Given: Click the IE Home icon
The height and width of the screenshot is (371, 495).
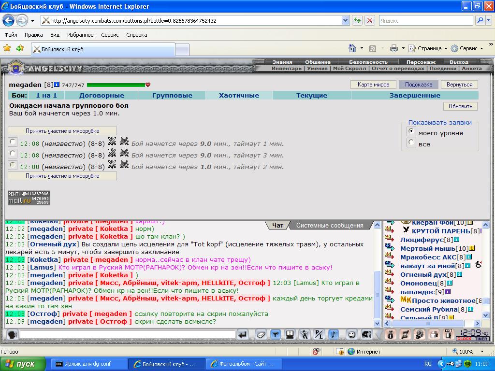Looking at the screenshot, I should coord(352,48).
